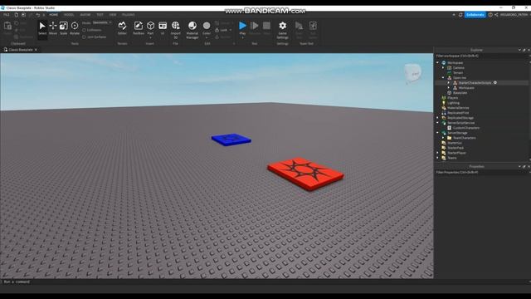Activate the Rotate tool
This screenshot has width=531, height=299.
point(75,28)
